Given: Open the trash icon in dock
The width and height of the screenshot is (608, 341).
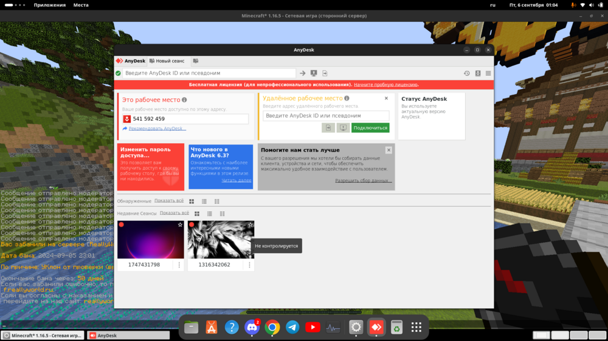Looking at the screenshot, I should (x=396, y=328).
